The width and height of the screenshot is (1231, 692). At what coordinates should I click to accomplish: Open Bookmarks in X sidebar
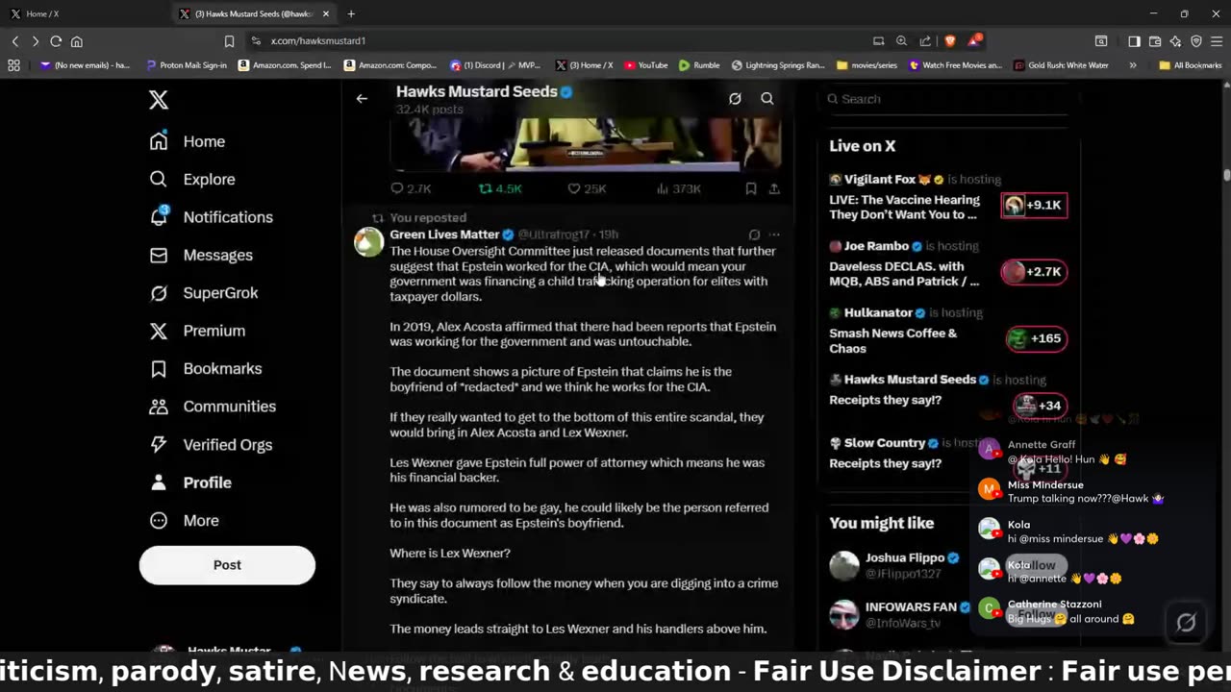coord(205,368)
